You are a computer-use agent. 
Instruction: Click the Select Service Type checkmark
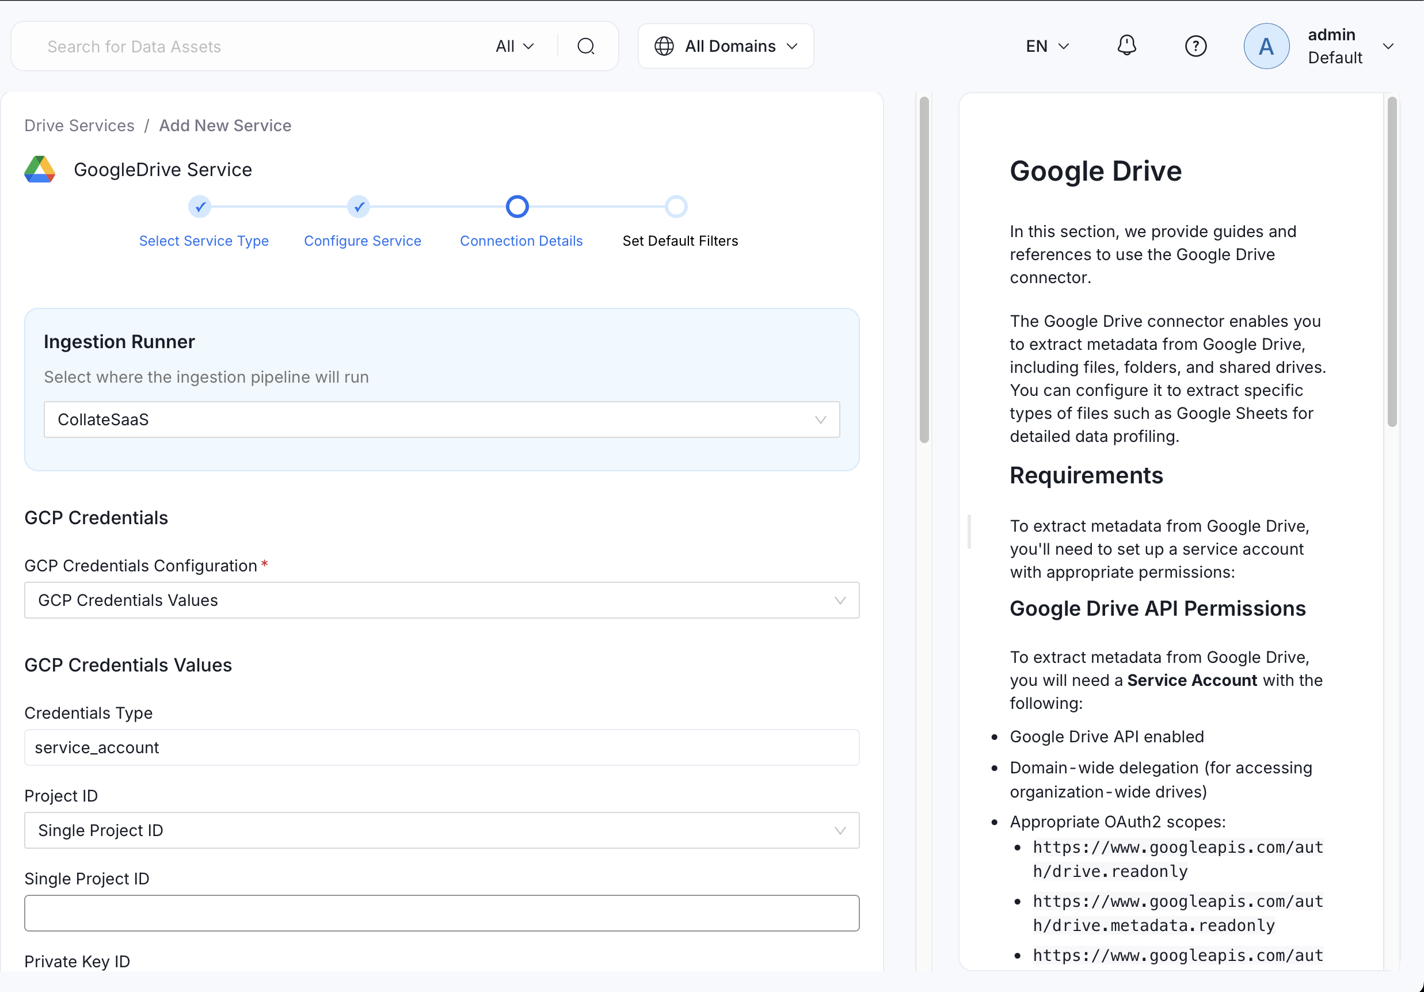199,207
